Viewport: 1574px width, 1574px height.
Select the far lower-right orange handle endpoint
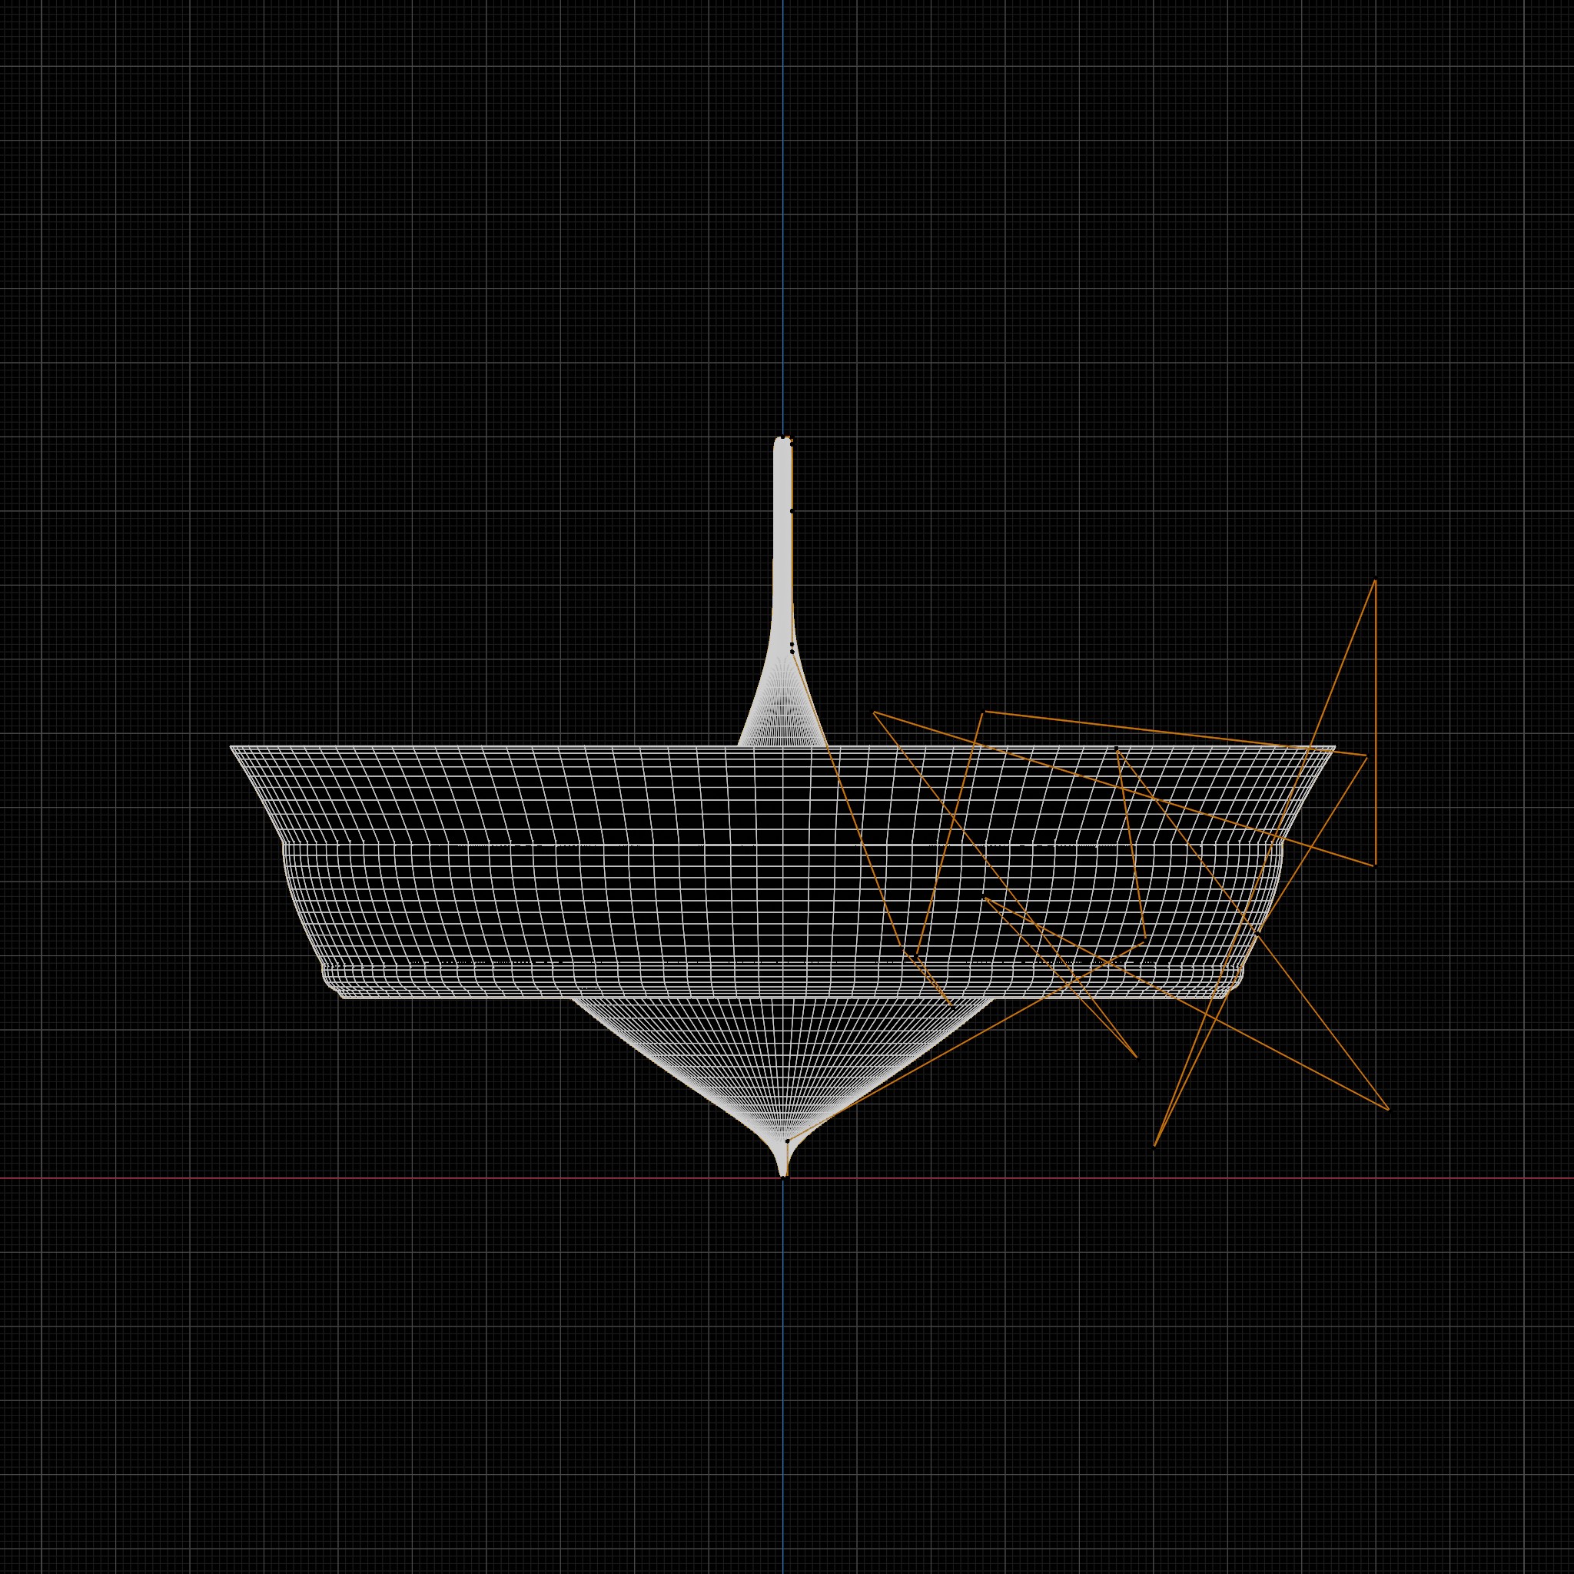click(1387, 1109)
